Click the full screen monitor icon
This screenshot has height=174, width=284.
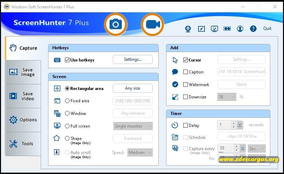[57, 126]
